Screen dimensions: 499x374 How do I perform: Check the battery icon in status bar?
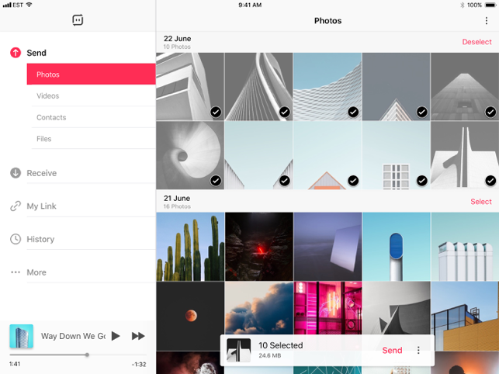click(490, 5)
